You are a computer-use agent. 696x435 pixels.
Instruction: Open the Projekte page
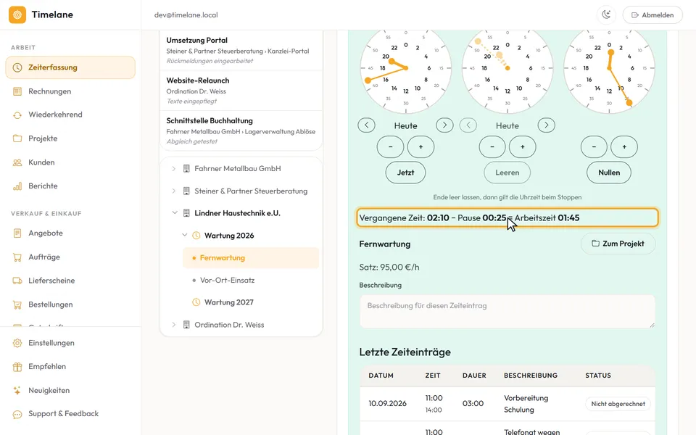(70, 138)
